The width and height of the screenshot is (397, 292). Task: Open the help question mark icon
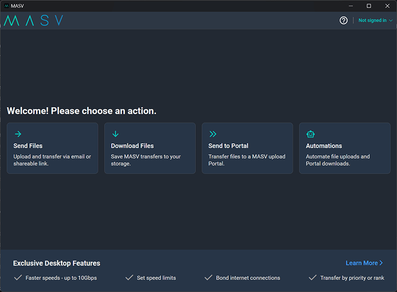click(x=343, y=20)
